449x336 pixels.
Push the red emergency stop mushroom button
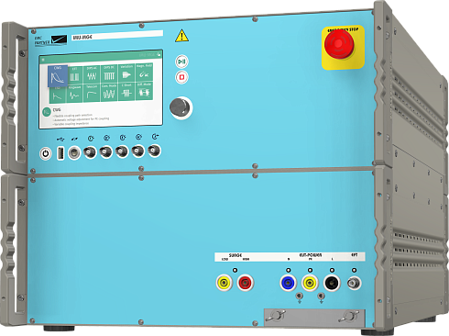339,45
